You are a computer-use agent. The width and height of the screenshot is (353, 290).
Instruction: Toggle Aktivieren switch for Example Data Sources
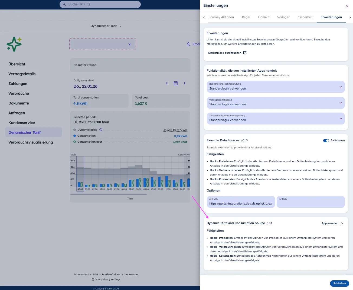326,141
